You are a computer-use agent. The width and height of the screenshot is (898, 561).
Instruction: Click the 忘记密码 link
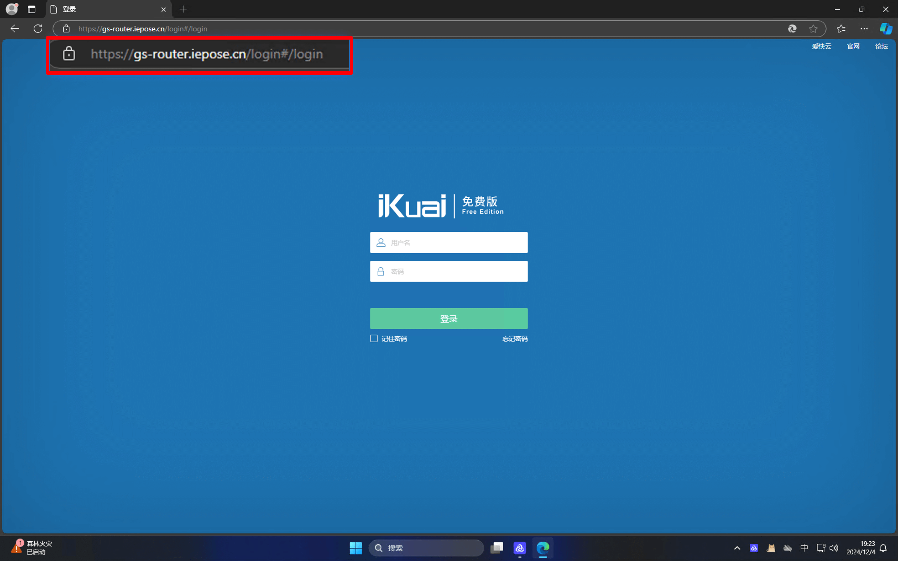[515, 339]
